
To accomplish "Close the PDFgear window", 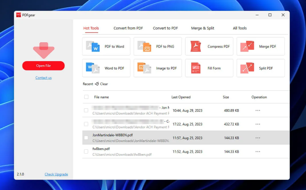I will point(283,15).
